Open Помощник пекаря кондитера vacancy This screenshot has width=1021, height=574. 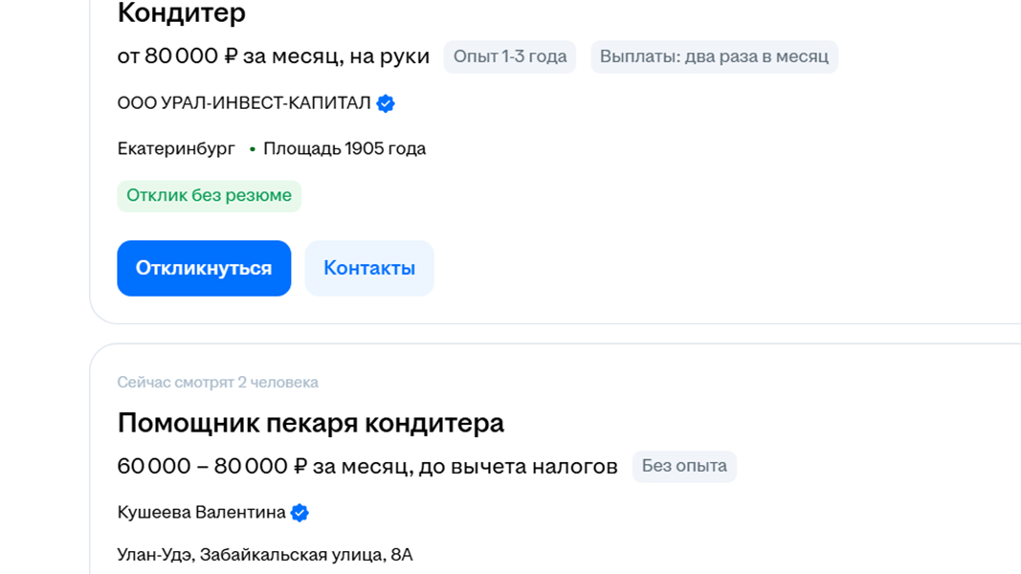pos(310,423)
